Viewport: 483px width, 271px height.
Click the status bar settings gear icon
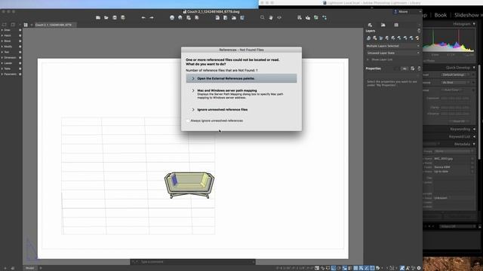[x=419, y=268]
